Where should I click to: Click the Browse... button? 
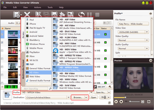(x=78, y=98)
